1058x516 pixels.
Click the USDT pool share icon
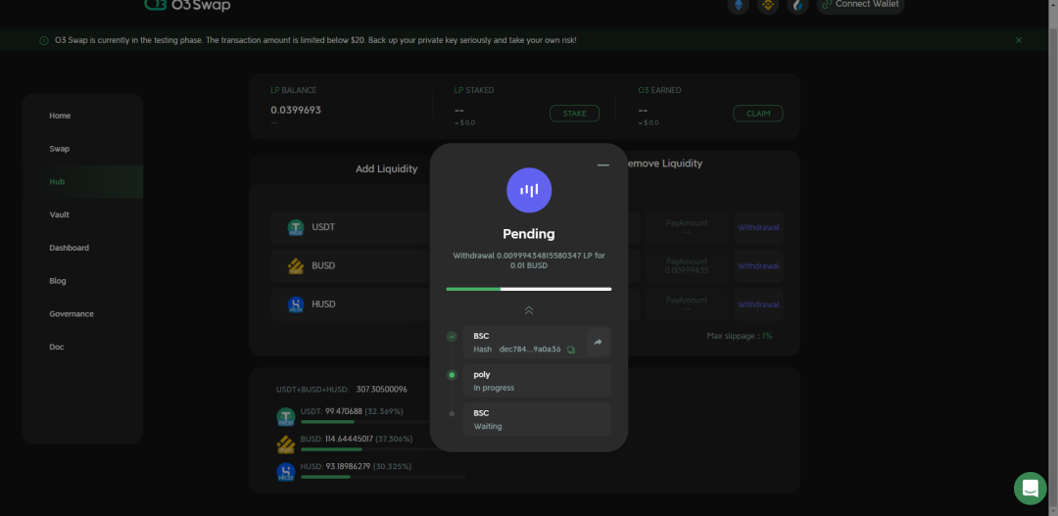pos(286,417)
